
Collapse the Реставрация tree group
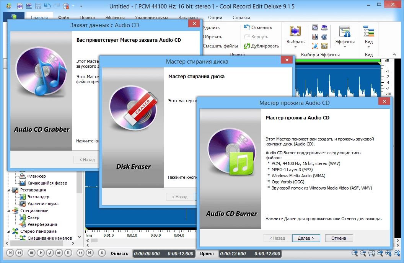point(8,190)
